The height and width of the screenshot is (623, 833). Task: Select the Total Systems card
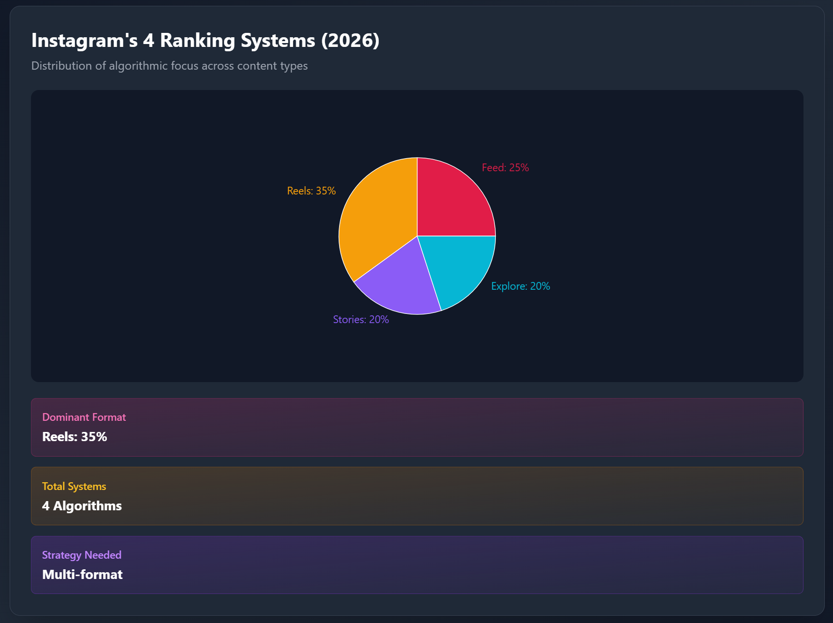click(417, 496)
